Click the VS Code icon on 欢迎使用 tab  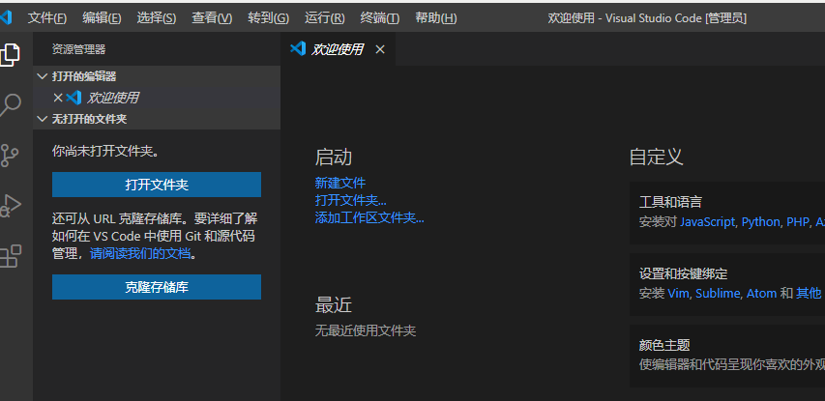[297, 49]
